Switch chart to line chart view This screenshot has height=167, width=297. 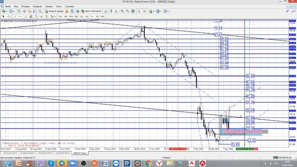[x=116, y=11]
